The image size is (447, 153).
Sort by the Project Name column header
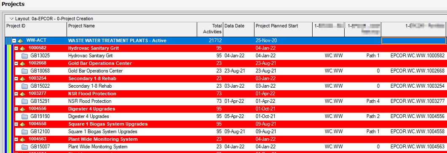pyautogui.click(x=132, y=30)
